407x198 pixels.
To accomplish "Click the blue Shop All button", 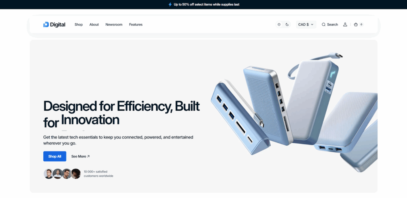I will (x=55, y=156).
